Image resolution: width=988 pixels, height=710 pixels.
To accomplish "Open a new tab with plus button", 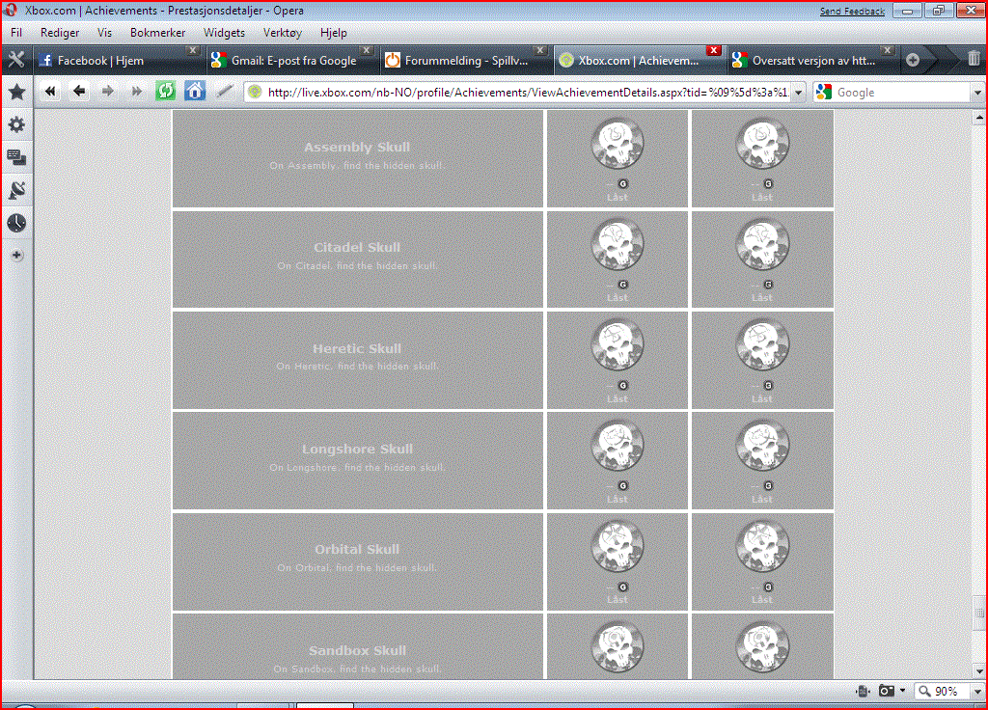I will pos(913,60).
